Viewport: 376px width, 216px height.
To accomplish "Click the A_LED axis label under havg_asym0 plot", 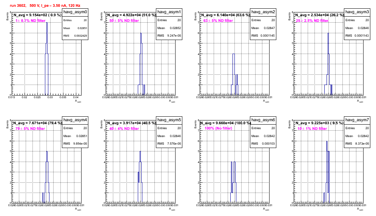I will [78, 101].
